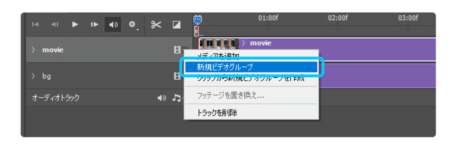
Task: Click the 03:00f mark on the ruler
Action: tap(408, 18)
